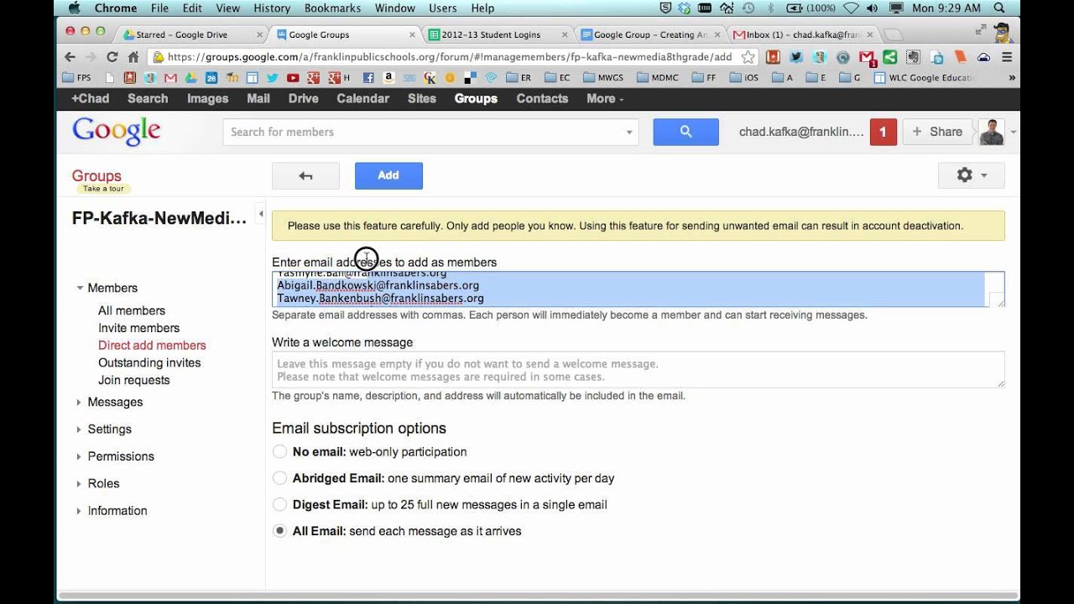
Task: Switch to the Gmail Inbox (1) tab
Action: (x=804, y=34)
